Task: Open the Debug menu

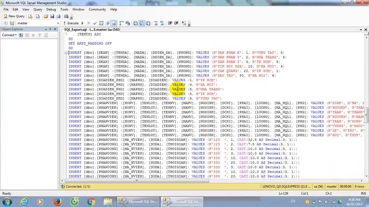Action: pos(51,9)
